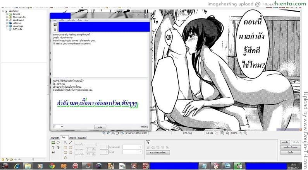Select the speech bubble shape tool
This screenshot has height=170, width=308.
[x=59, y=143]
